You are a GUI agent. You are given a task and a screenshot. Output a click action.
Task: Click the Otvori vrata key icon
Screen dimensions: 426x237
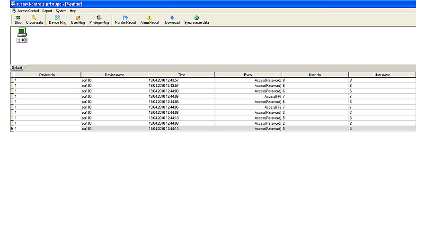coord(34,18)
